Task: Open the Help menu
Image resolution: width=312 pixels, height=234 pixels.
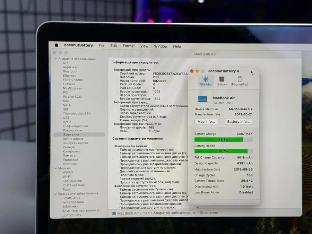Action: 177,46
